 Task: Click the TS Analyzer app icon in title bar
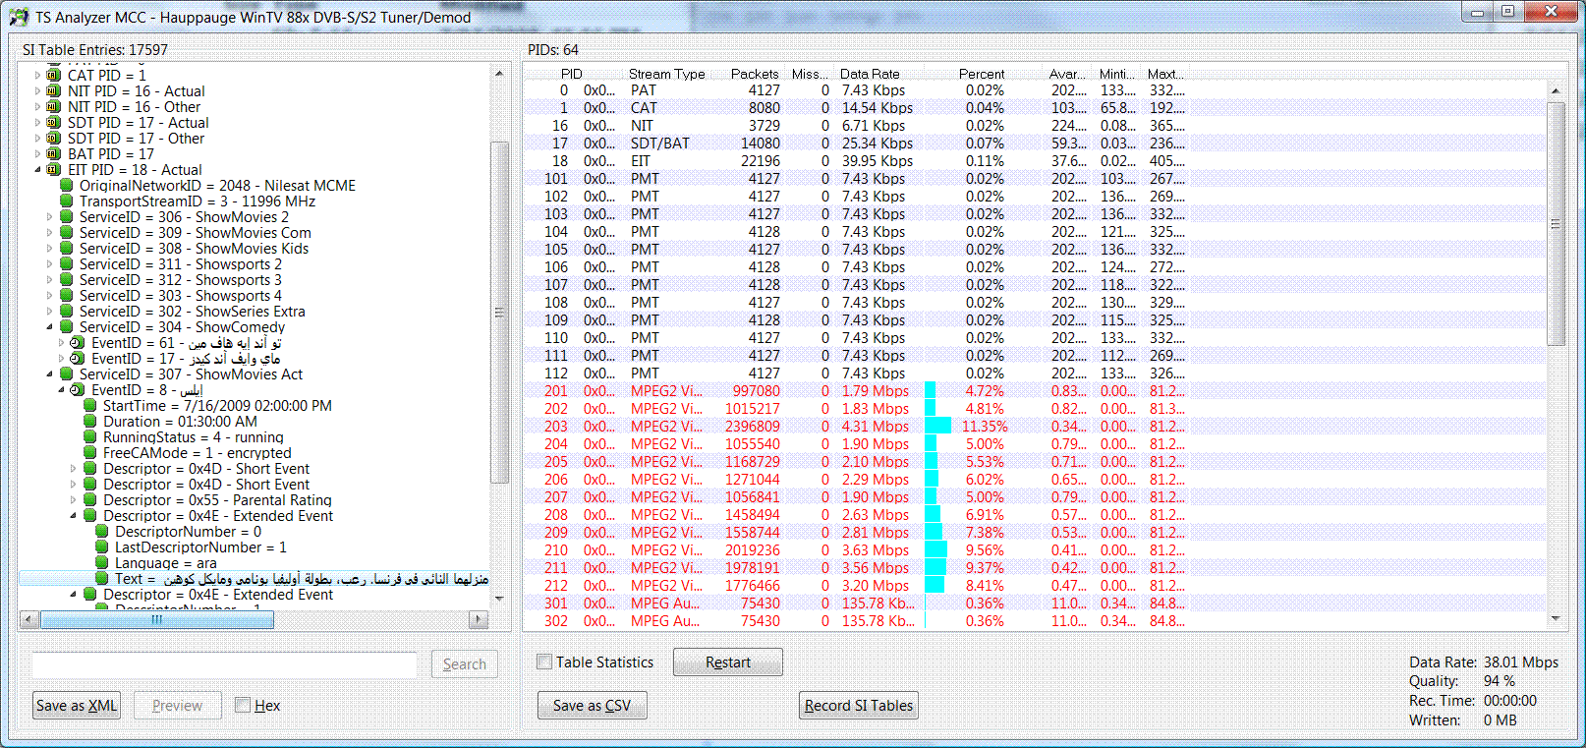18,18
